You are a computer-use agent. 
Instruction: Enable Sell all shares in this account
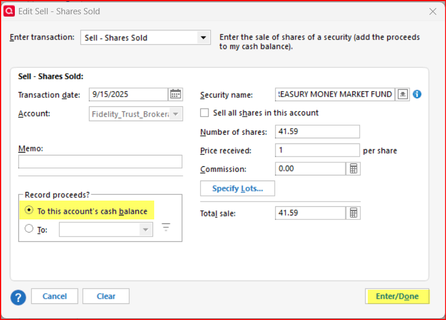tap(205, 113)
